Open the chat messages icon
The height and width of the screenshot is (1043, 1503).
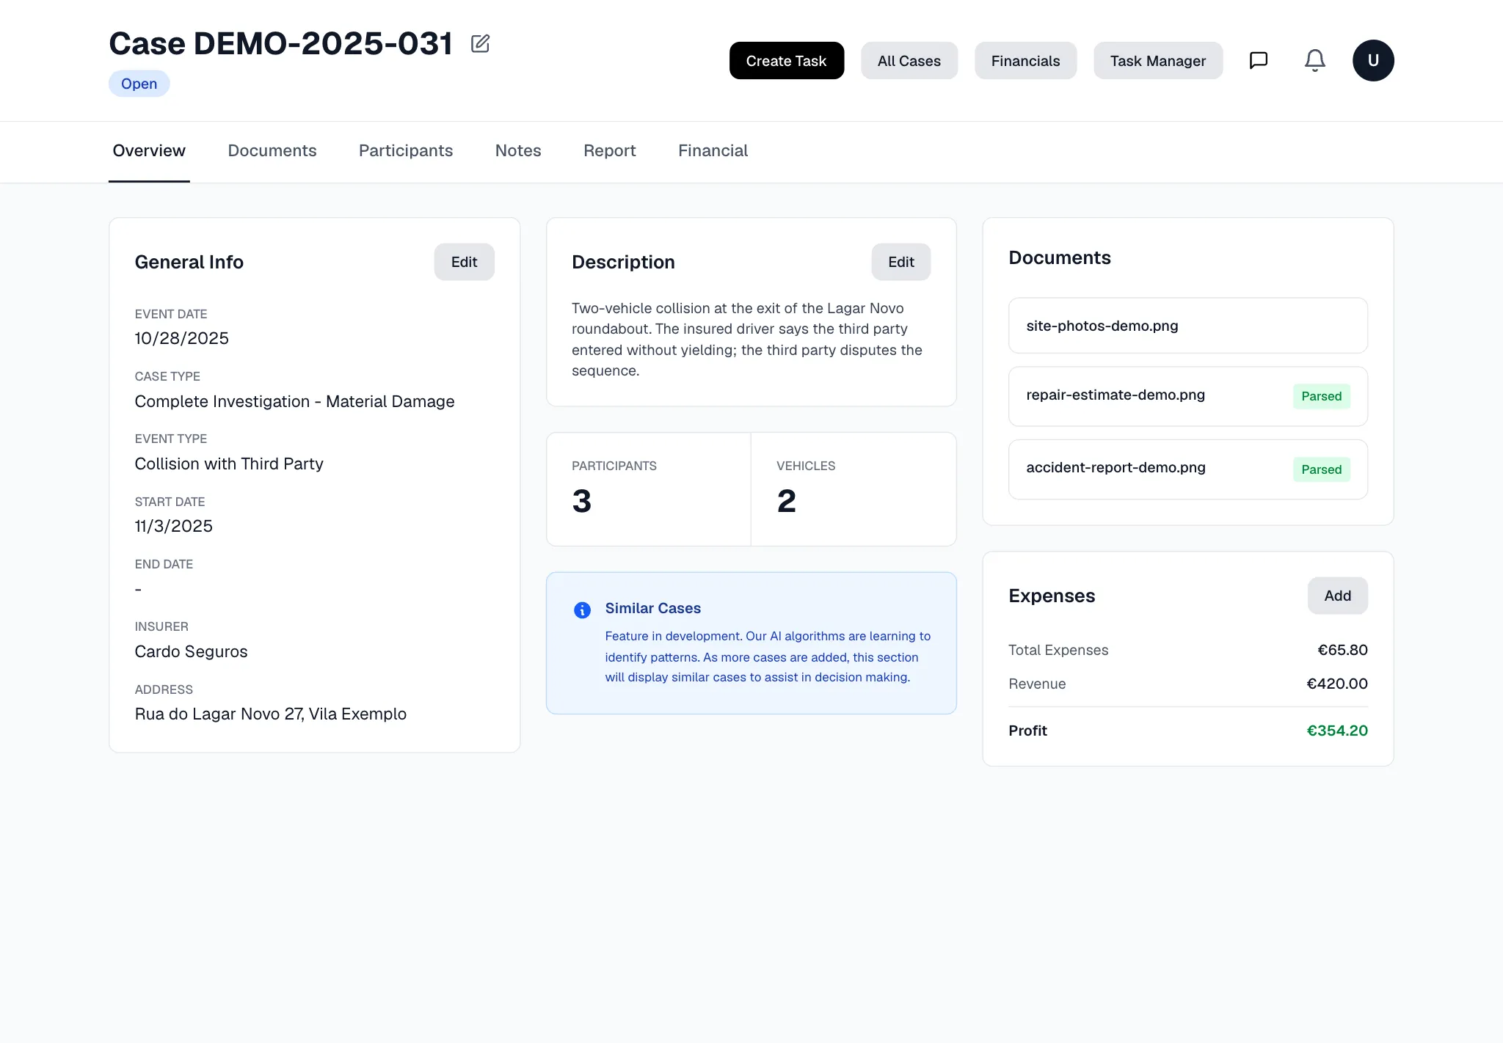1259,60
